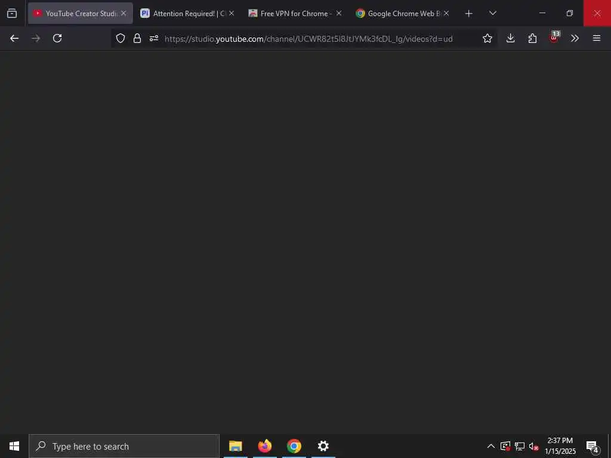Open Google Chrome from taskbar
Screen dimensions: 611x458
(294, 446)
